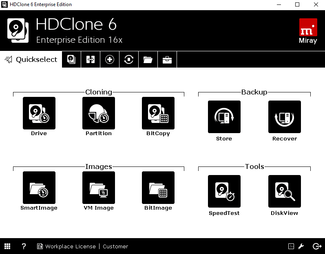Switch to the toolbox tab icon

point(167,59)
